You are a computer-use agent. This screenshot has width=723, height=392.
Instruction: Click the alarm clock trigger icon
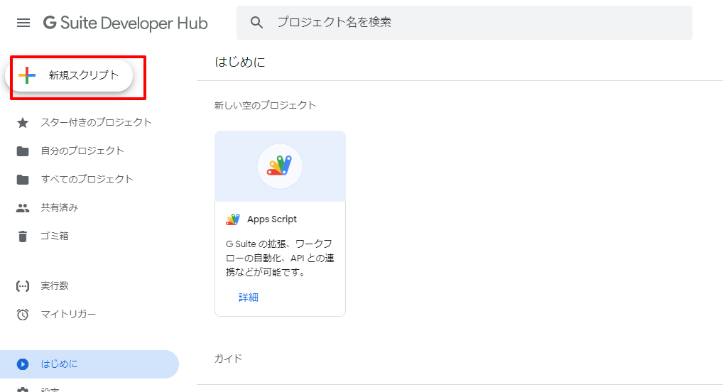click(x=23, y=315)
